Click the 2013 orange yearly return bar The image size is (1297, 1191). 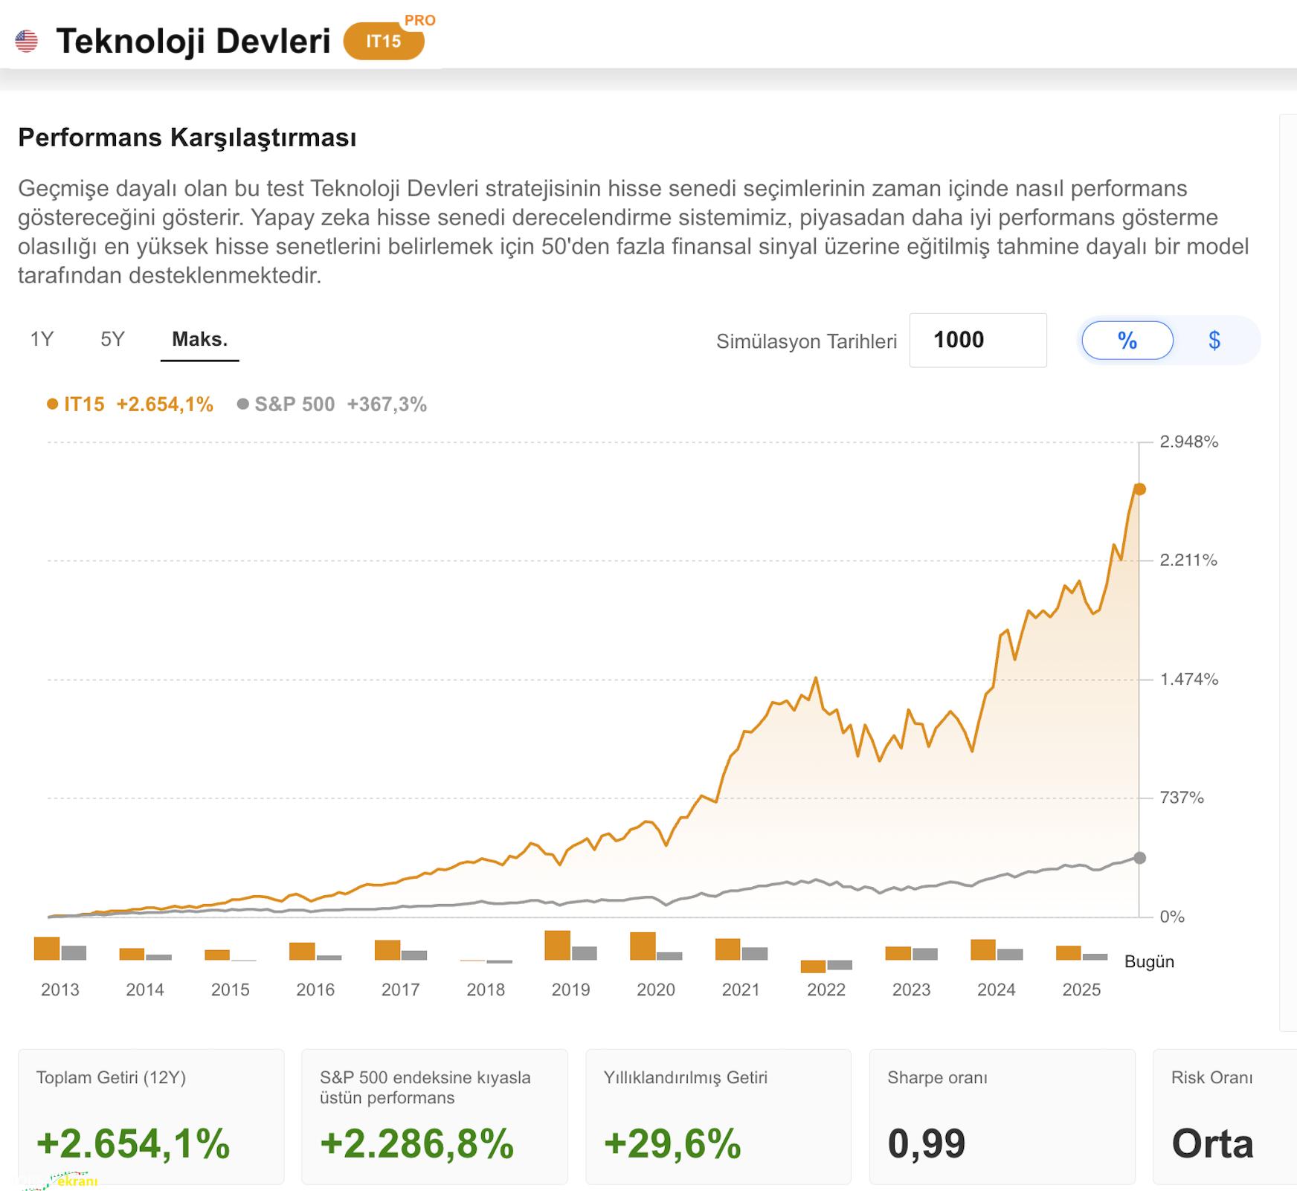tap(47, 949)
